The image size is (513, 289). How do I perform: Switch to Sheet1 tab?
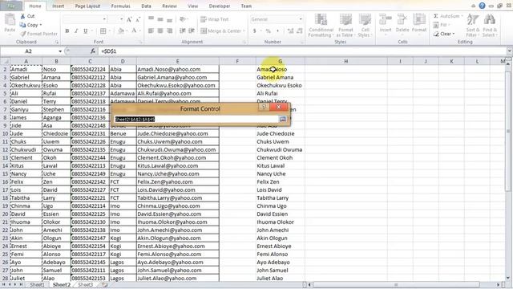click(x=37, y=285)
